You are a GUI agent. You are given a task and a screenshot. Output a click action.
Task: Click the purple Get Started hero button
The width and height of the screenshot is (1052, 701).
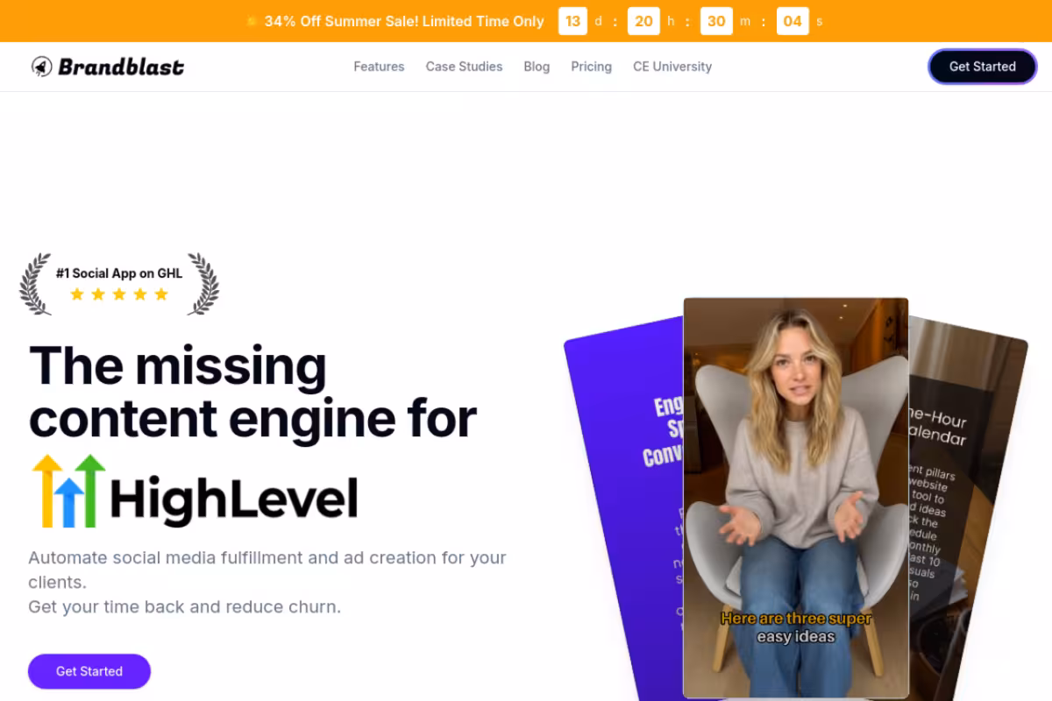pos(89,671)
